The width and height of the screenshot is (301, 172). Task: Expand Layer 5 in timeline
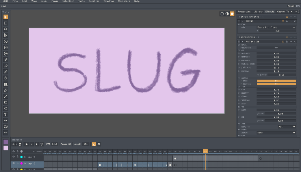pos(25,164)
